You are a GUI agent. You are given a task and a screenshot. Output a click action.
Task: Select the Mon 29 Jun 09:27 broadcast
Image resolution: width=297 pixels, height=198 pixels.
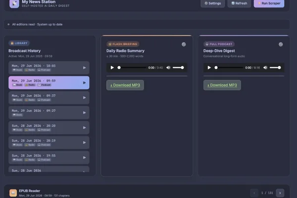click(49, 112)
